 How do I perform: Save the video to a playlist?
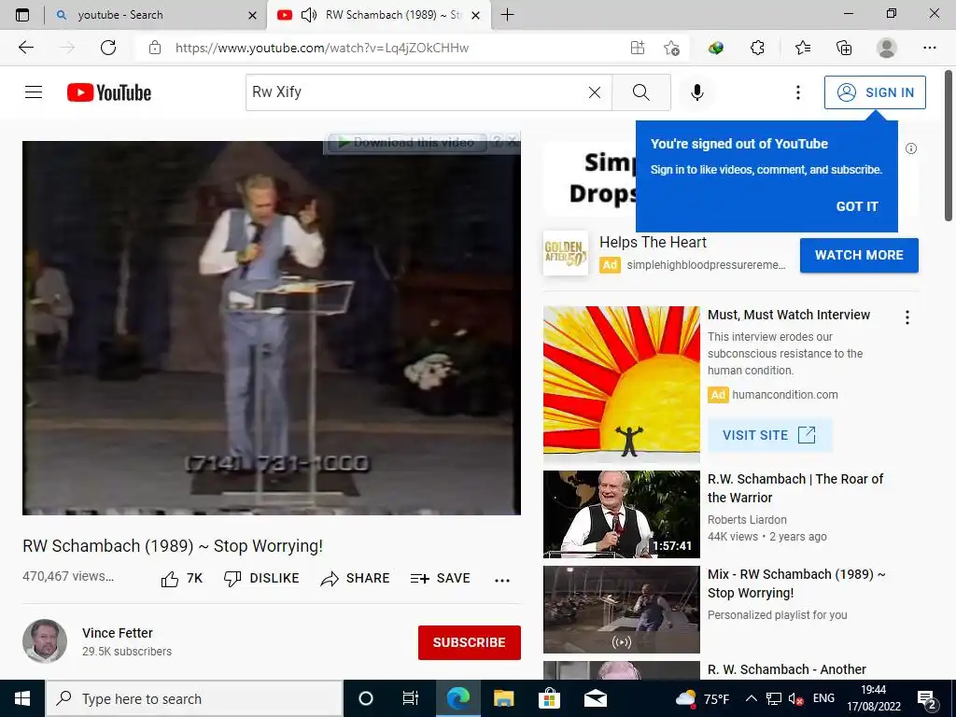(441, 579)
